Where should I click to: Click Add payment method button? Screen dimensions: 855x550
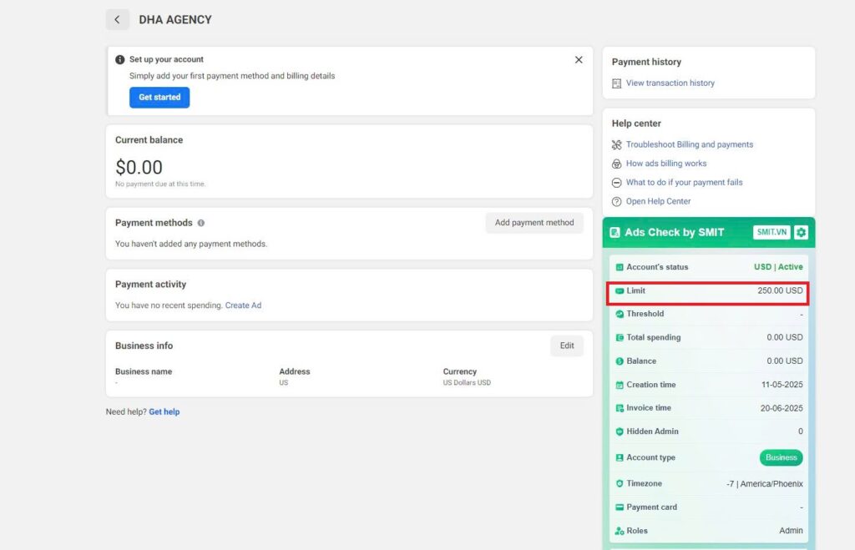534,222
